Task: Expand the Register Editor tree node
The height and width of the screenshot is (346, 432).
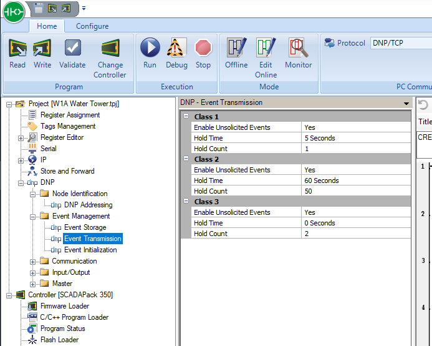Action: (21, 138)
